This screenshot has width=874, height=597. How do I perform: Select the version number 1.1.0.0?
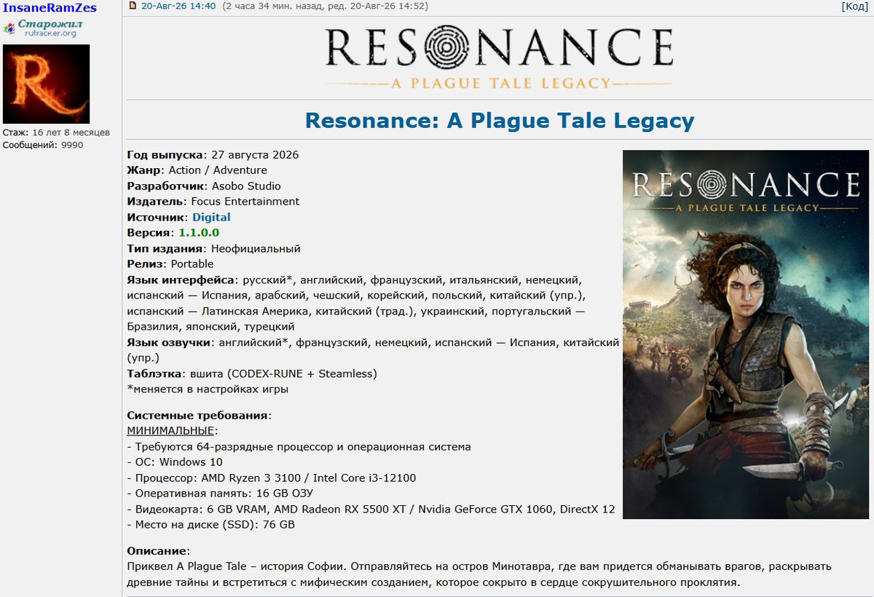coord(199,233)
